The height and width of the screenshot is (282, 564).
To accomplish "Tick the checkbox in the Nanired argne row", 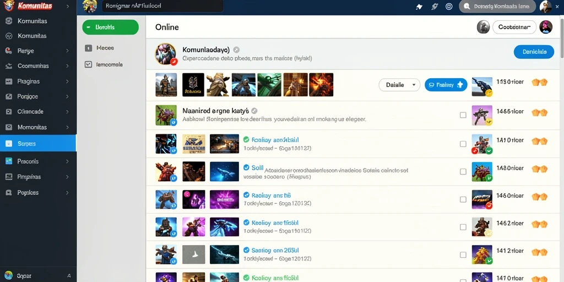I will (463, 115).
